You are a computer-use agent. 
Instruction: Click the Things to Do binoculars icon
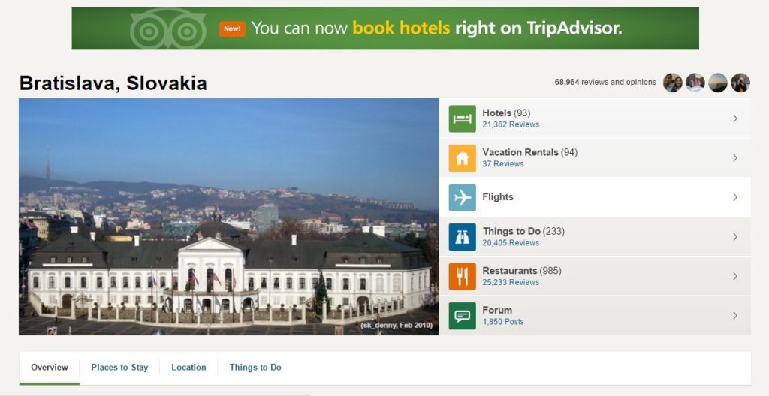(462, 237)
